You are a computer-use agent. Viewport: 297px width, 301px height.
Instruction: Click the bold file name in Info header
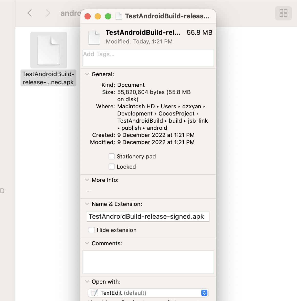pos(143,32)
